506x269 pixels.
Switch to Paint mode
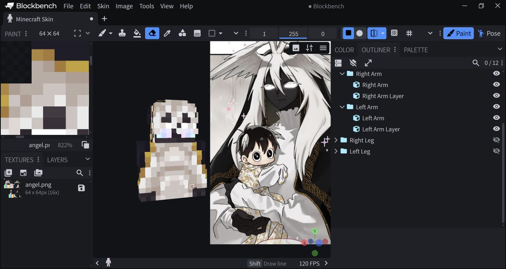click(x=458, y=33)
